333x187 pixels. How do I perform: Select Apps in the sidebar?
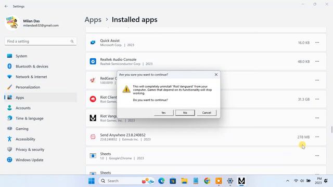click(41, 98)
